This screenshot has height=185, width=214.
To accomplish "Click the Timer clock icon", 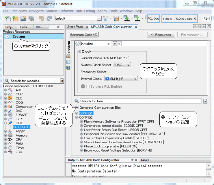I will pyautogui.click(x=10, y=148).
